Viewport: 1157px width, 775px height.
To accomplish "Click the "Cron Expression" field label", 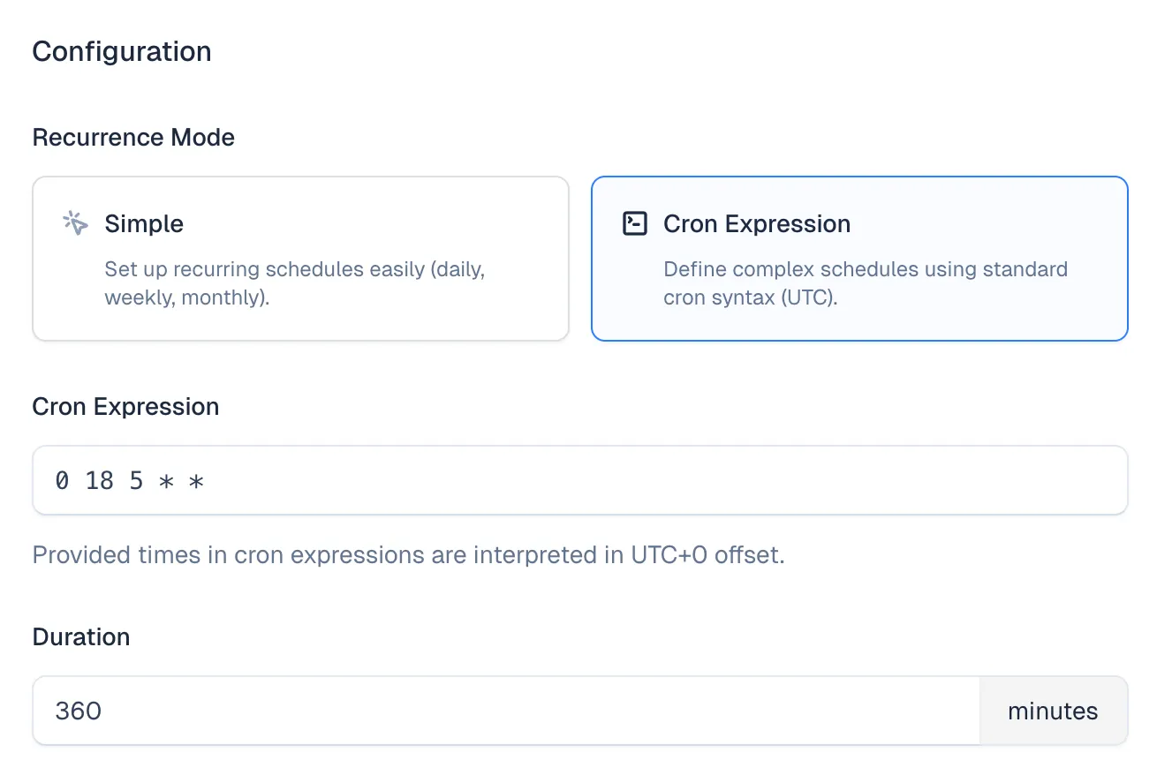I will 125,407.
